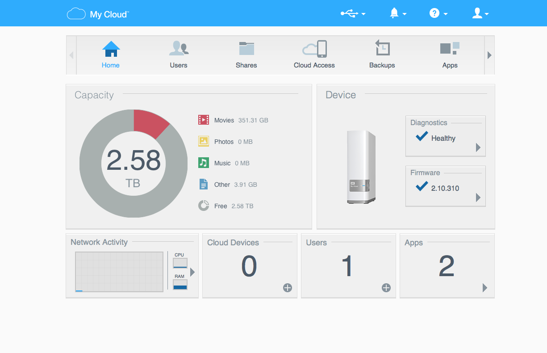Click the Movies category icon

tap(204, 120)
